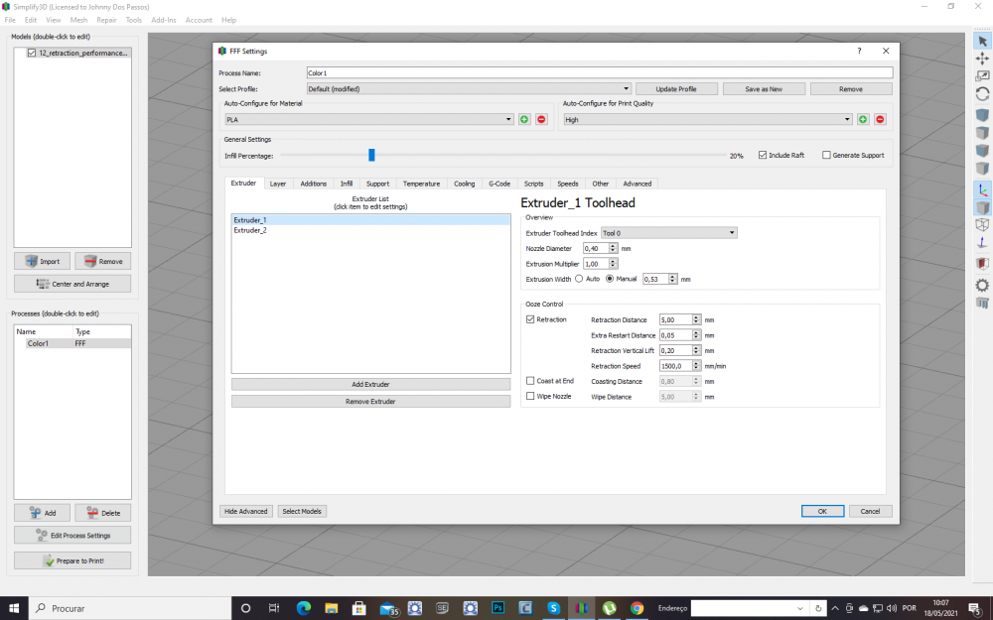Click the Extra Restart Distance value field
Viewport: 993px width, 620px height.
click(x=675, y=335)
